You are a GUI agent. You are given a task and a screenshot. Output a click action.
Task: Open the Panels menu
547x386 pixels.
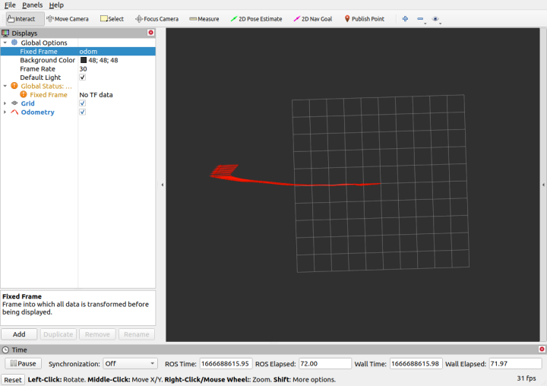pos(32,5)
